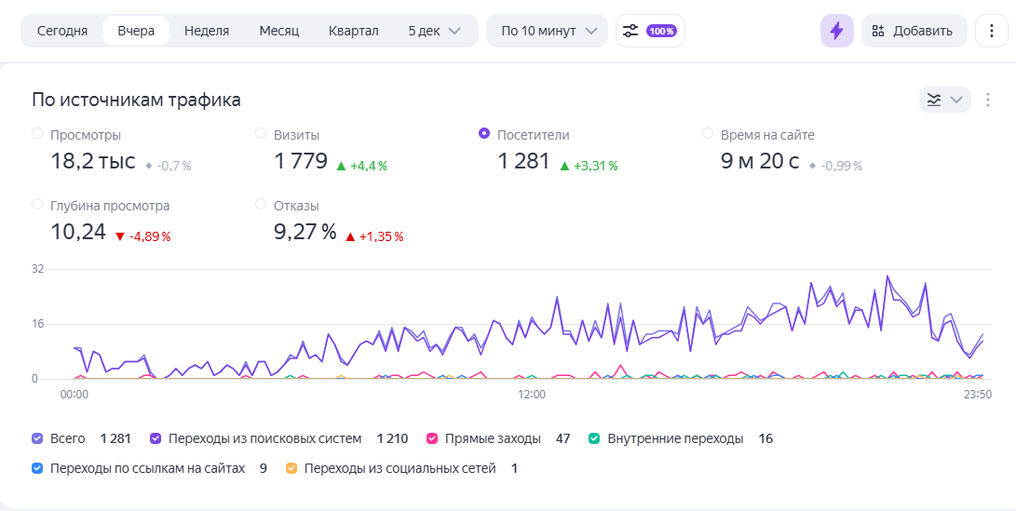This screenshot has width=1016, height=511.
Task: Open the top-right three-dot menu
Action: [x=992, y=31]
